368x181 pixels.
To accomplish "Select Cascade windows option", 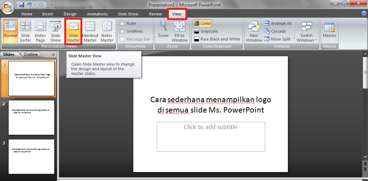I will tap(275, 31).
